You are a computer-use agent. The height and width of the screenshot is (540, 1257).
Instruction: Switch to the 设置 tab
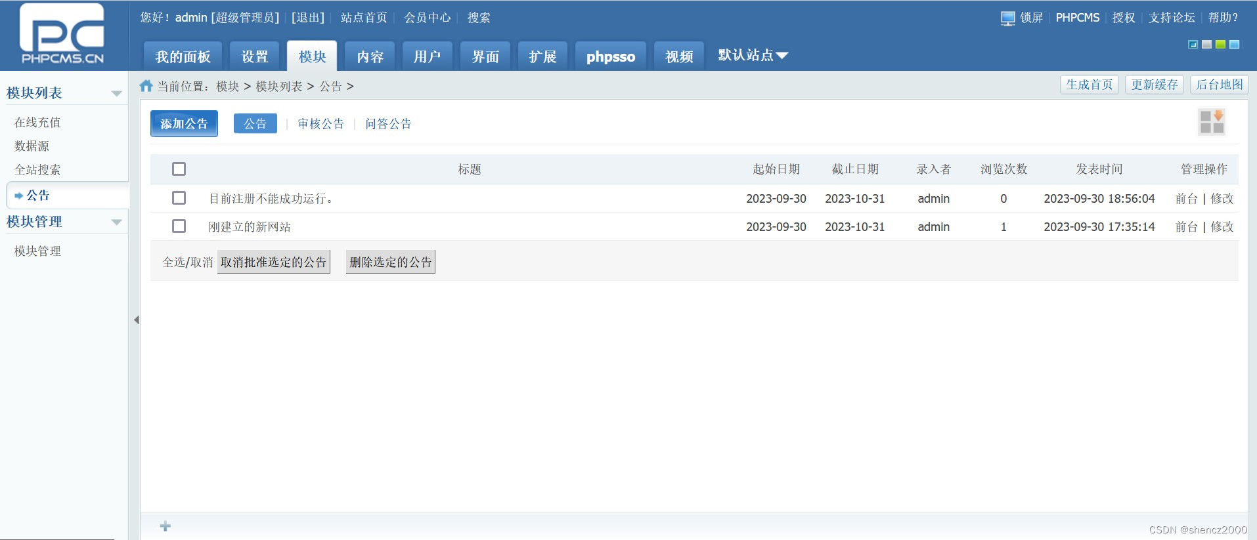click(x=255, y=56)
